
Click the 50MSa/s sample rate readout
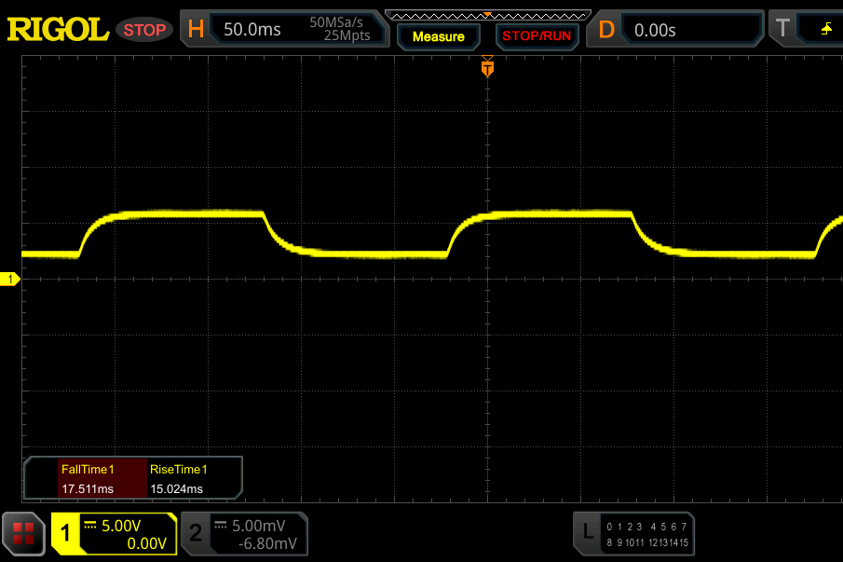[336, 22]
